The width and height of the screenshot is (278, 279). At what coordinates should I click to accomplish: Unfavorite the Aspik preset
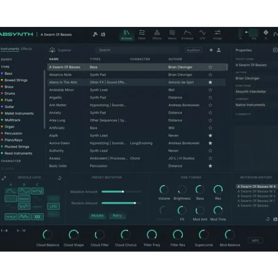coord(210,135)
